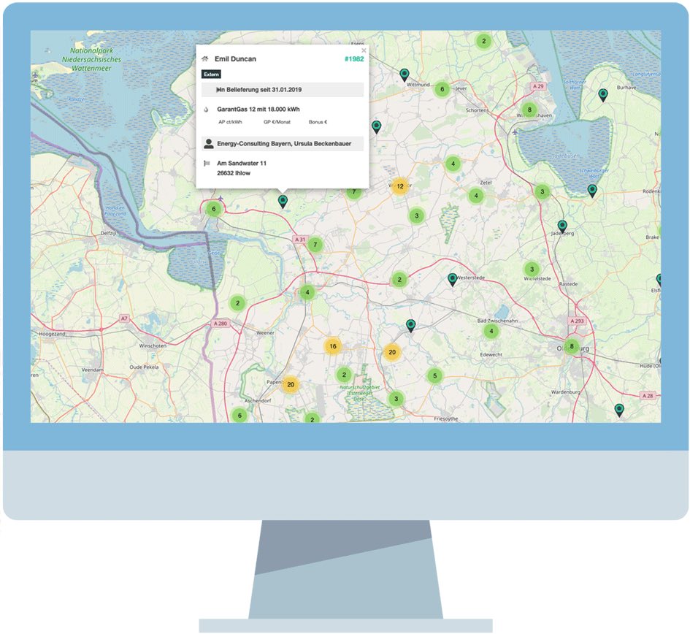Open the map pin just right of the popup
The image size is (690, 634).
376,127
